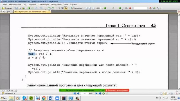
Task: Click the green circle icon left of the binoculars
Action: 120,8
